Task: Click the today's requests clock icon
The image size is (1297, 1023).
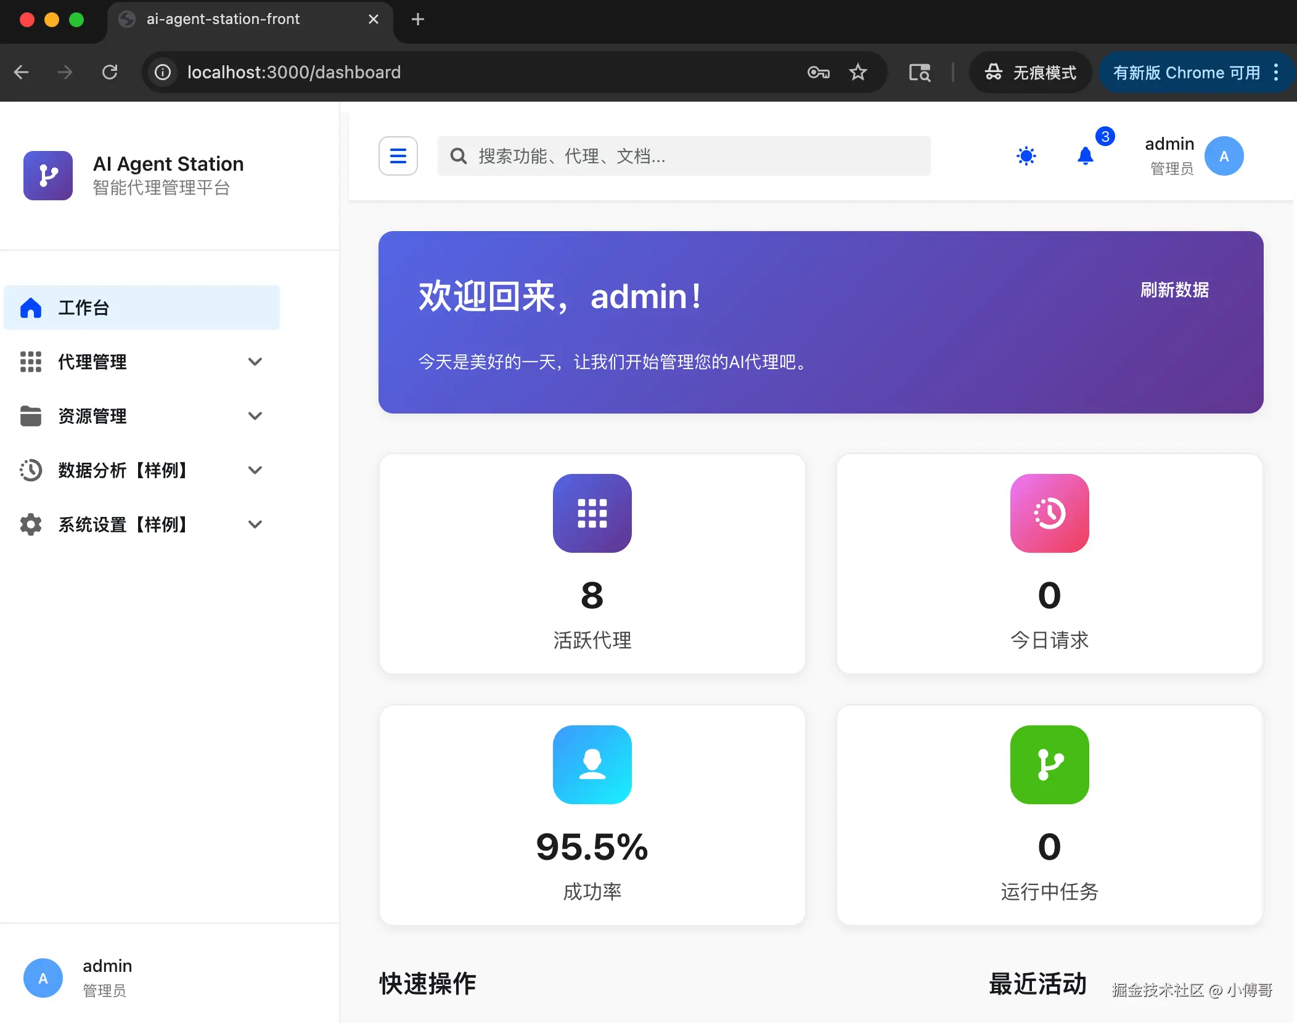Action: [x=1049, y=513]
